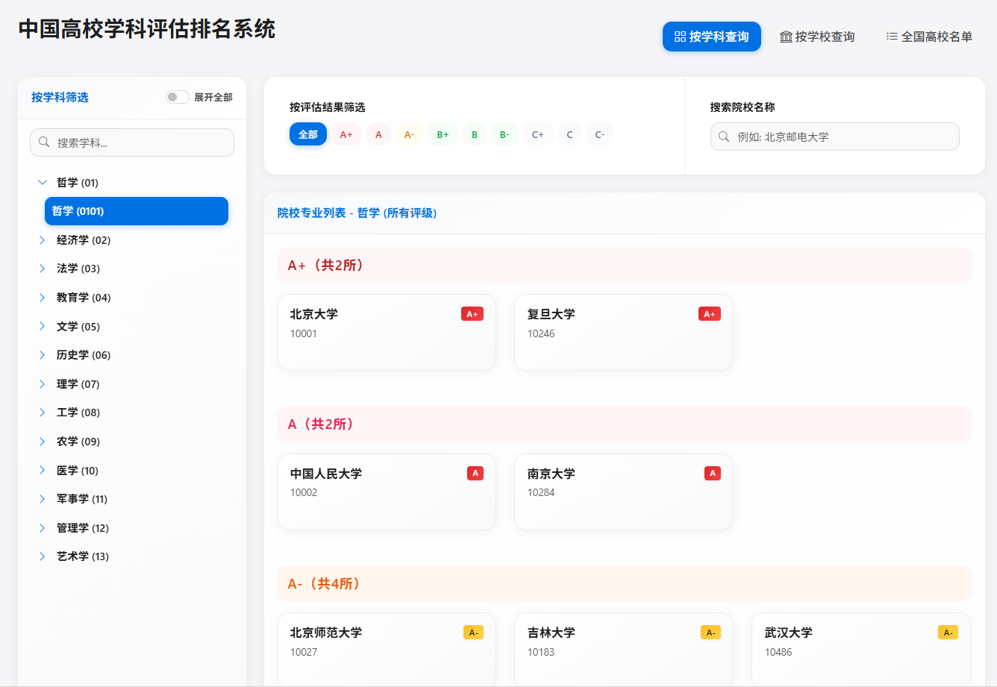Expand the 工学 (08) category
The image size is (997, 687).
tap(43, 412)
